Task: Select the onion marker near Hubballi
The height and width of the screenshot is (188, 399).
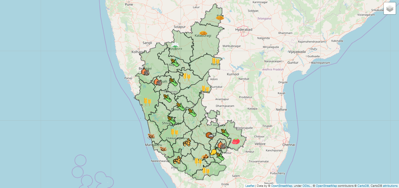Action: tap(157, 82)
